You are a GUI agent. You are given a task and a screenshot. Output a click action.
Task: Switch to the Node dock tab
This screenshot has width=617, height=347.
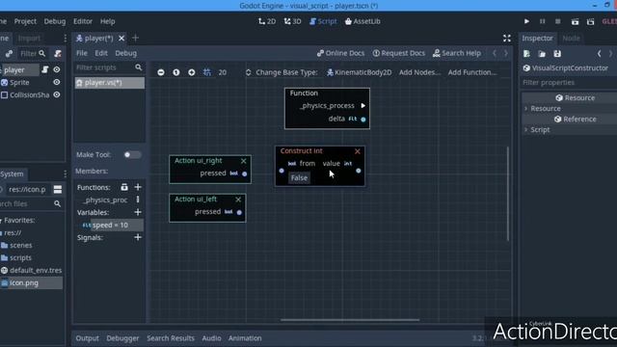[571, 39]
